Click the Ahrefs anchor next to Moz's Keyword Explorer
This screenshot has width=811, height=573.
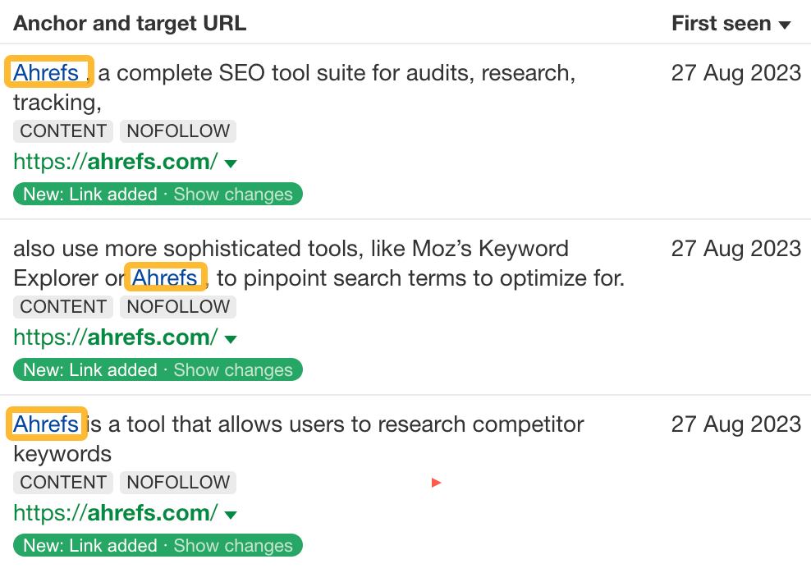(x=165, y=278)
